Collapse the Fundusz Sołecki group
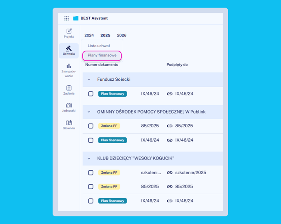281x224 pixels. [x=89, y=80]
